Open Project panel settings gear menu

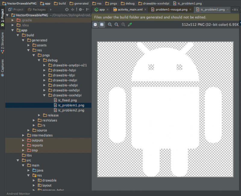pyautogui.click(x=81, y=10)
